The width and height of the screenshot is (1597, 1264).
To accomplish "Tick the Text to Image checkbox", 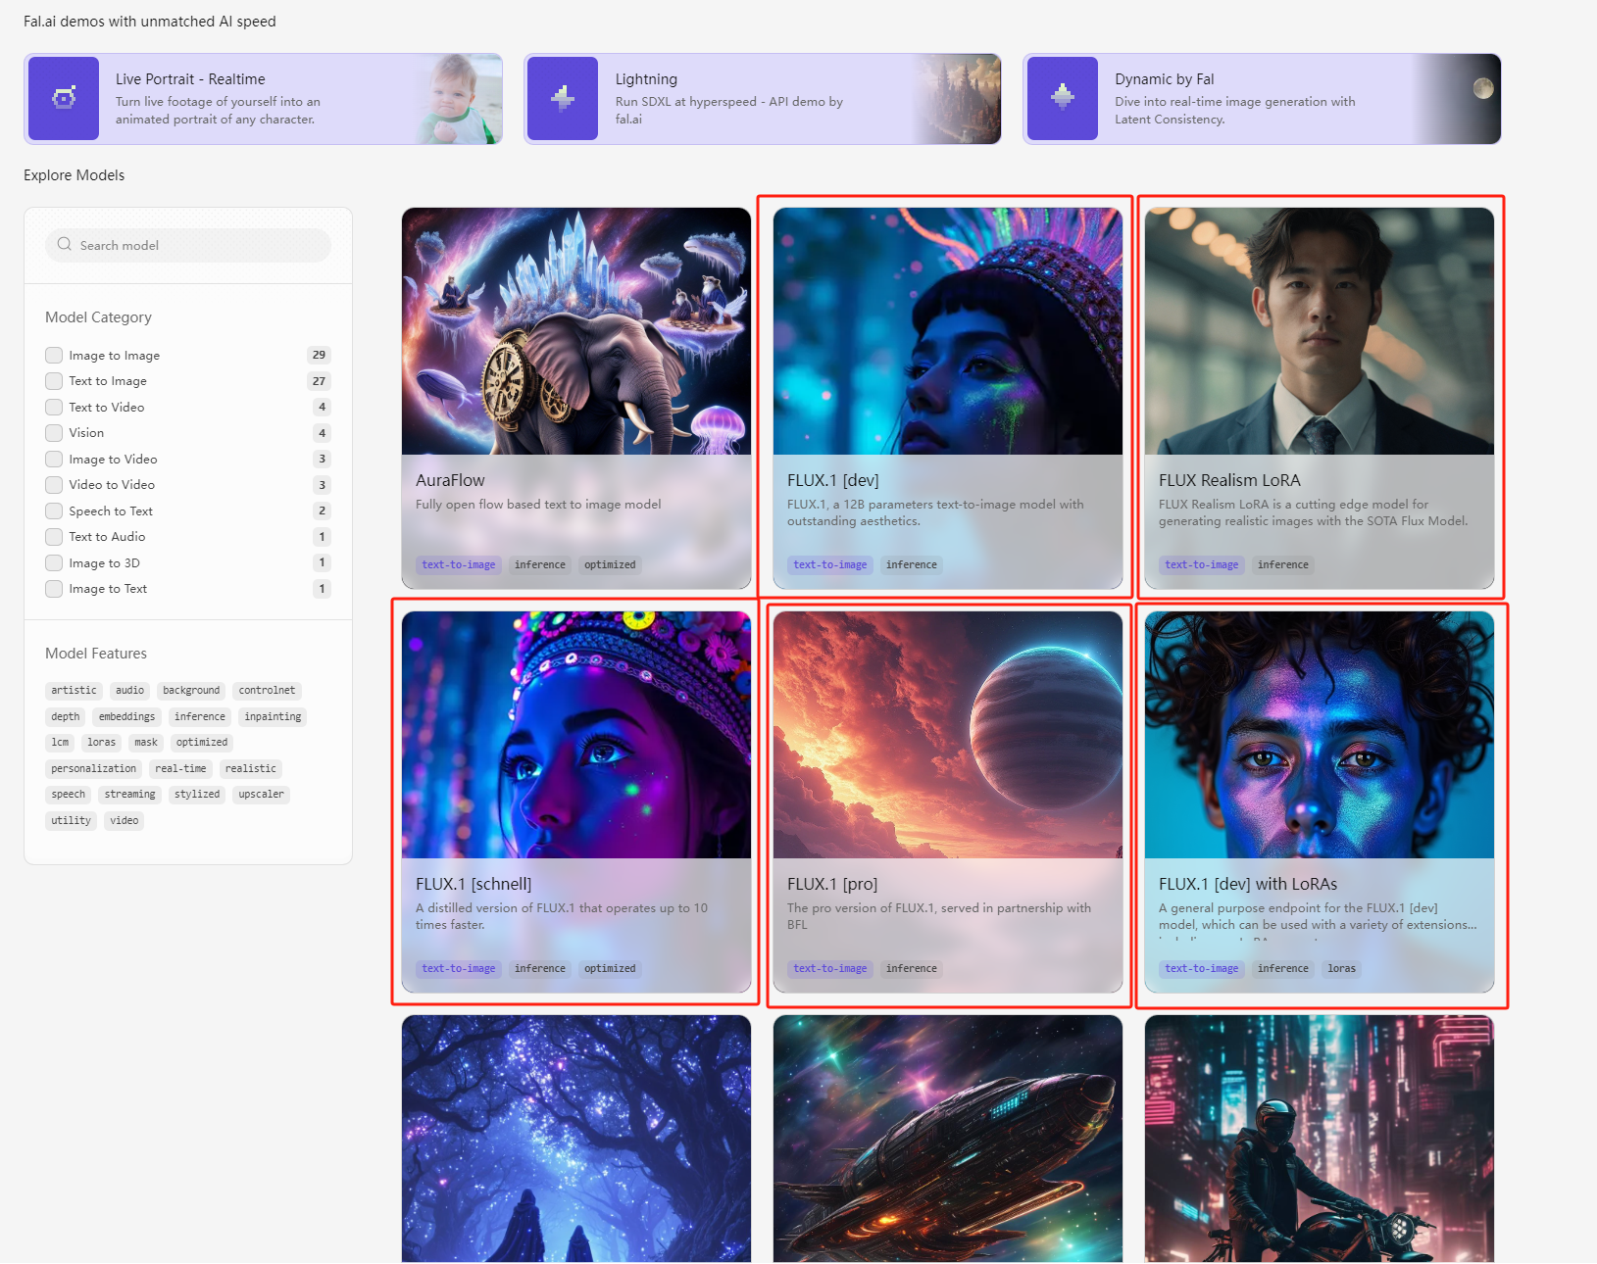I will tap(54, 381).
